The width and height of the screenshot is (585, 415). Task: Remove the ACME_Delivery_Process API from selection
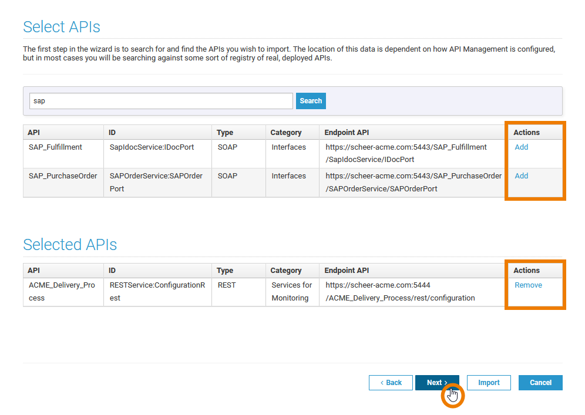click(x=528, y=285)
